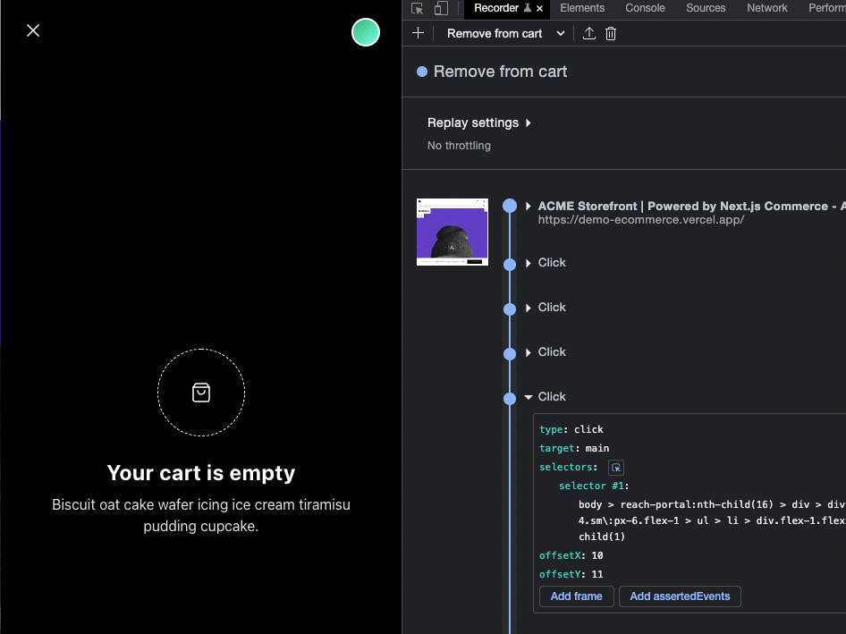This screenshot has height=634, width=846.
Task: Click the green avatar circle on the storefront
Action: (x=365, y=32)
